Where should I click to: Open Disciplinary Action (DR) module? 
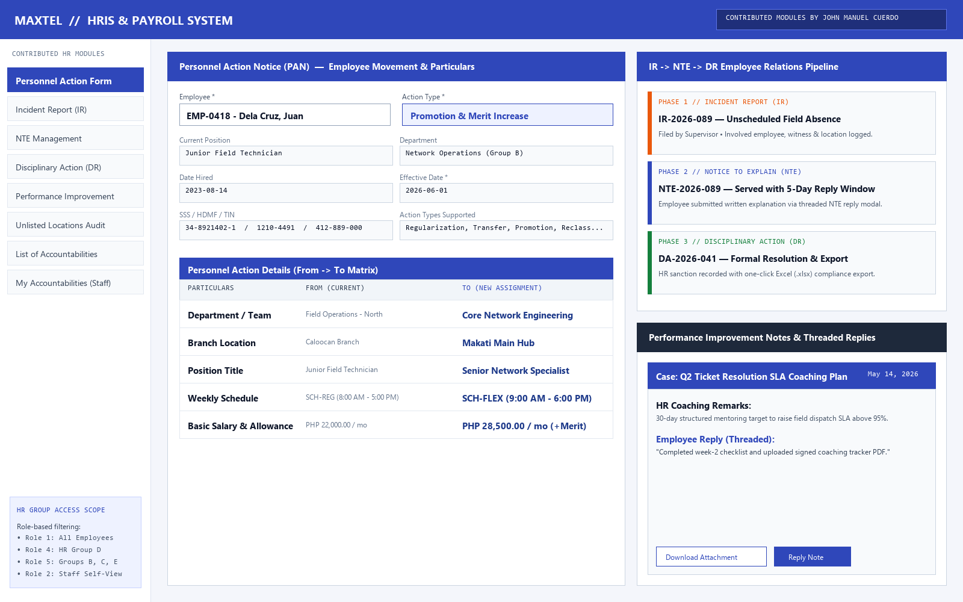pyautogui.click(x=75, y=167)
